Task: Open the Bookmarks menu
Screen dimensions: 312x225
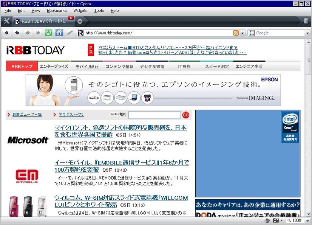Action: (57, 10)
